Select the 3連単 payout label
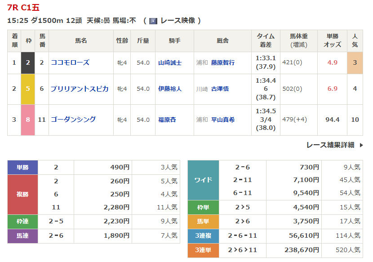 point(203,250)
